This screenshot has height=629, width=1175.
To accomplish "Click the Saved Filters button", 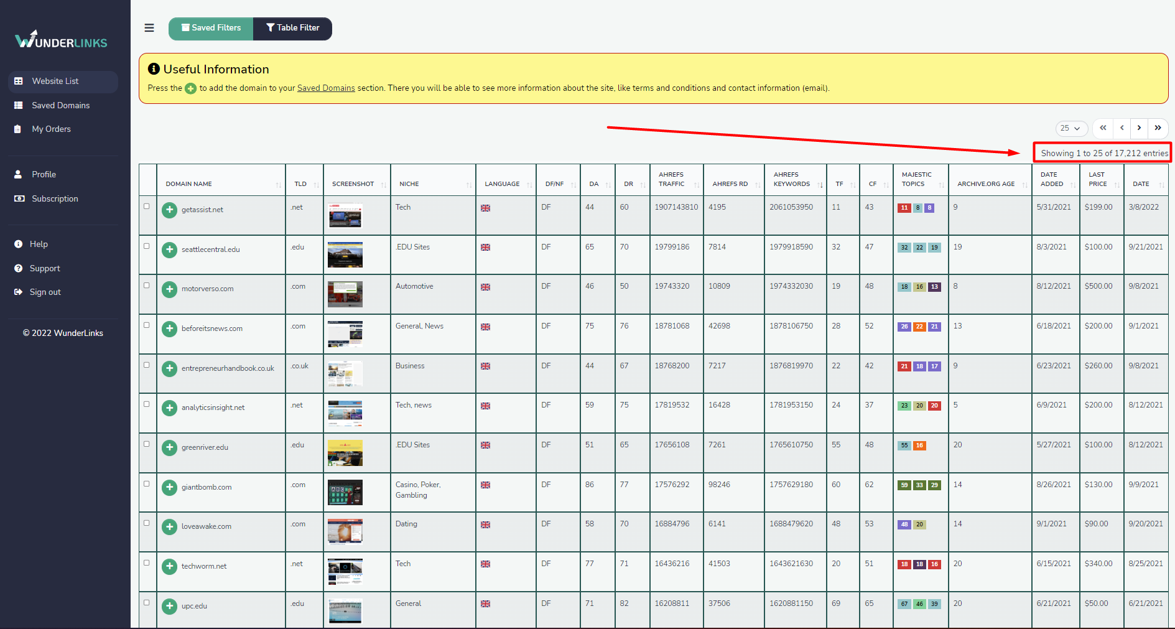I will (211, 29).
